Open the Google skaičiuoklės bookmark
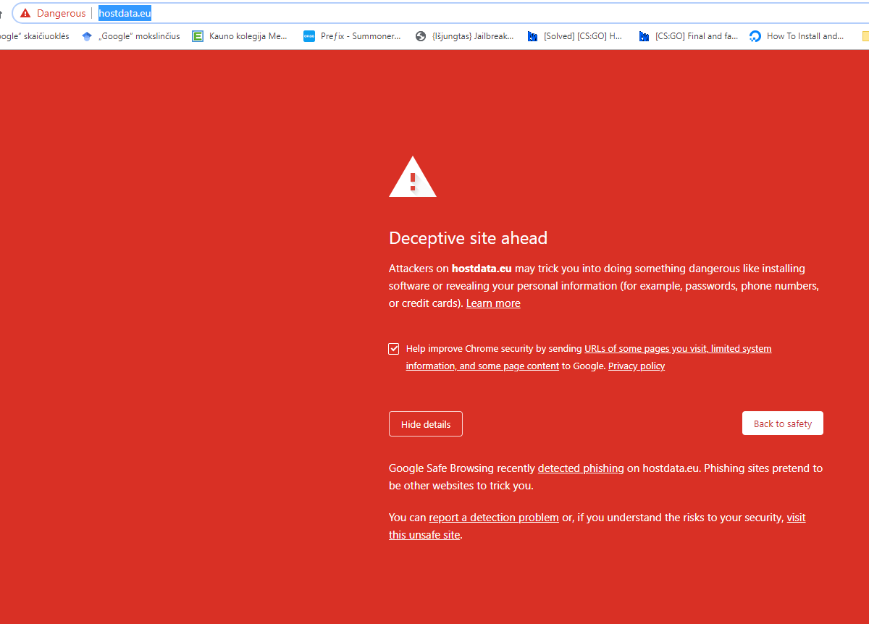 coord(35,36)
